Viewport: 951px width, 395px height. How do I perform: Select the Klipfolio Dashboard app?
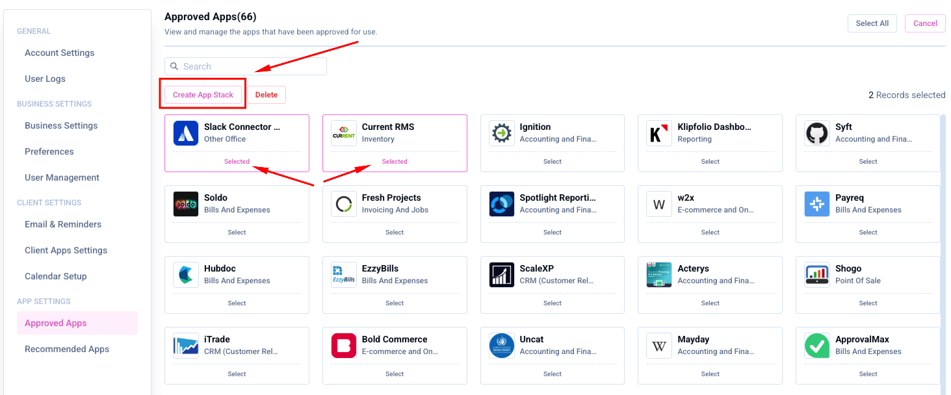pyautogui.click(x=710, y=162)
